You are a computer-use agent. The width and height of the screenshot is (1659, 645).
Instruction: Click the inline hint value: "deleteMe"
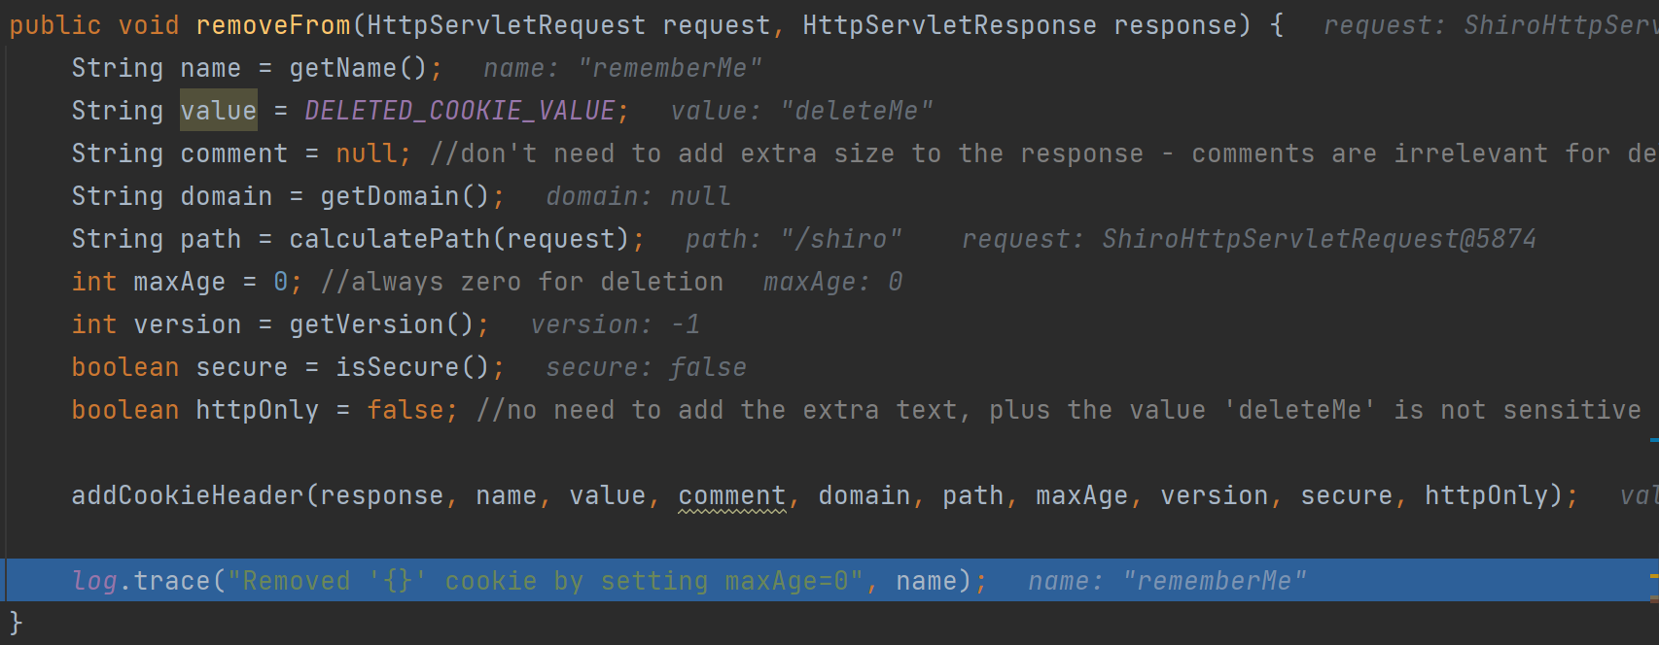pyautogui.click(x=801, y=111)
